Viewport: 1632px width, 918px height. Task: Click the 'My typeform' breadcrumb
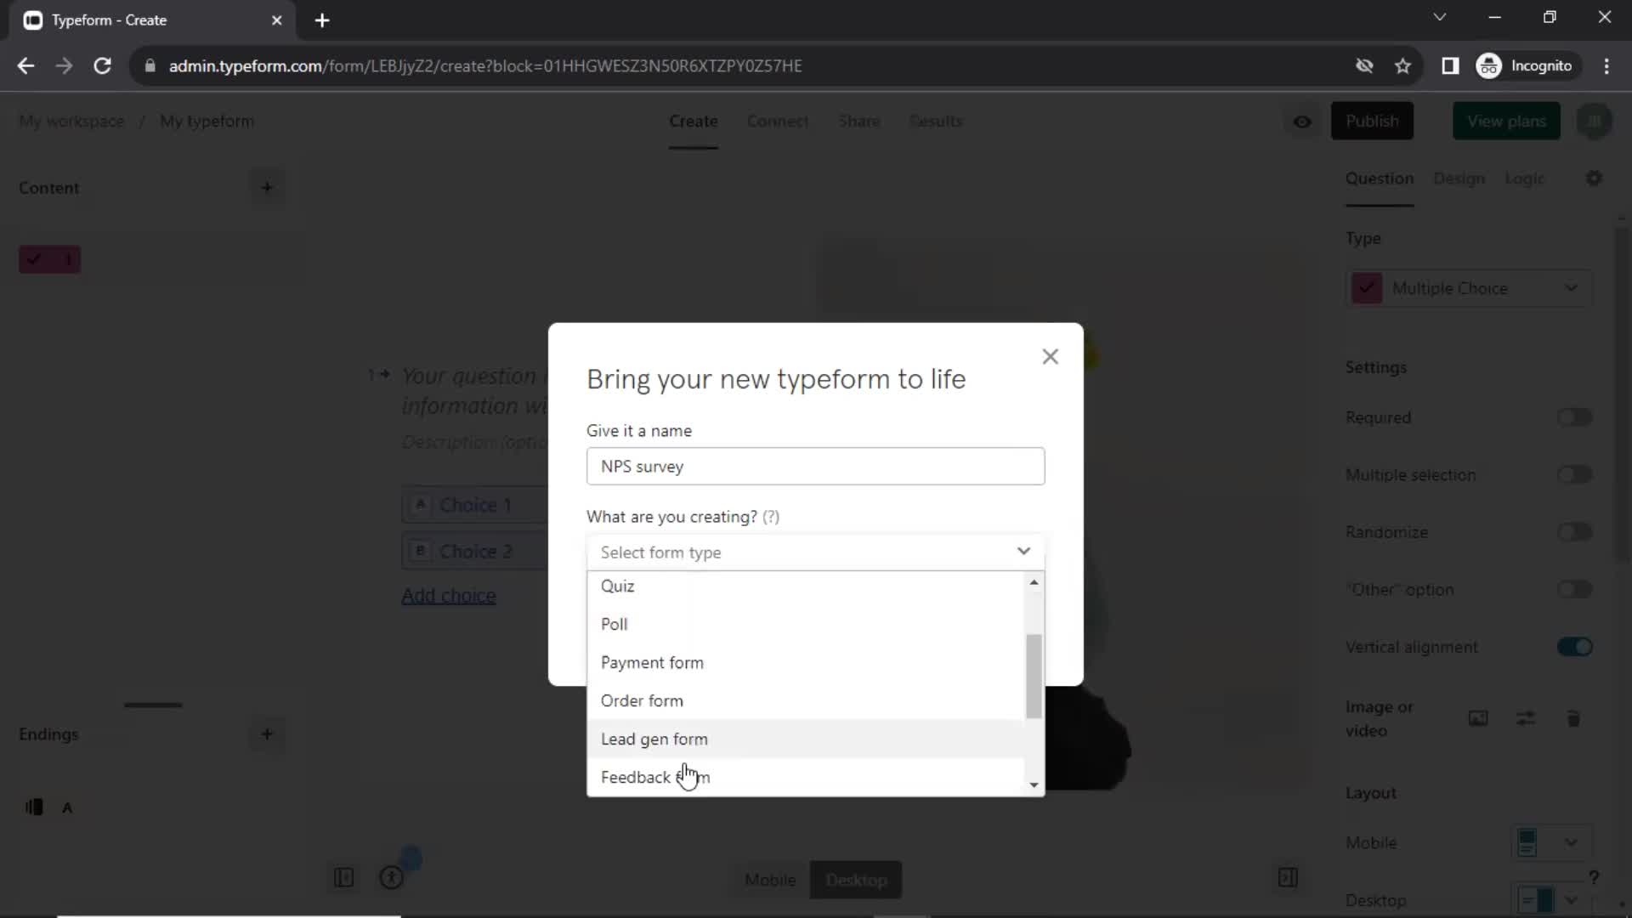[207, 121]
